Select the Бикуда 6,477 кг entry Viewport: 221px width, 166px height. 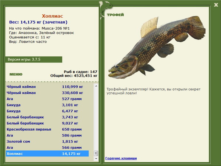(x=48, y=111)
